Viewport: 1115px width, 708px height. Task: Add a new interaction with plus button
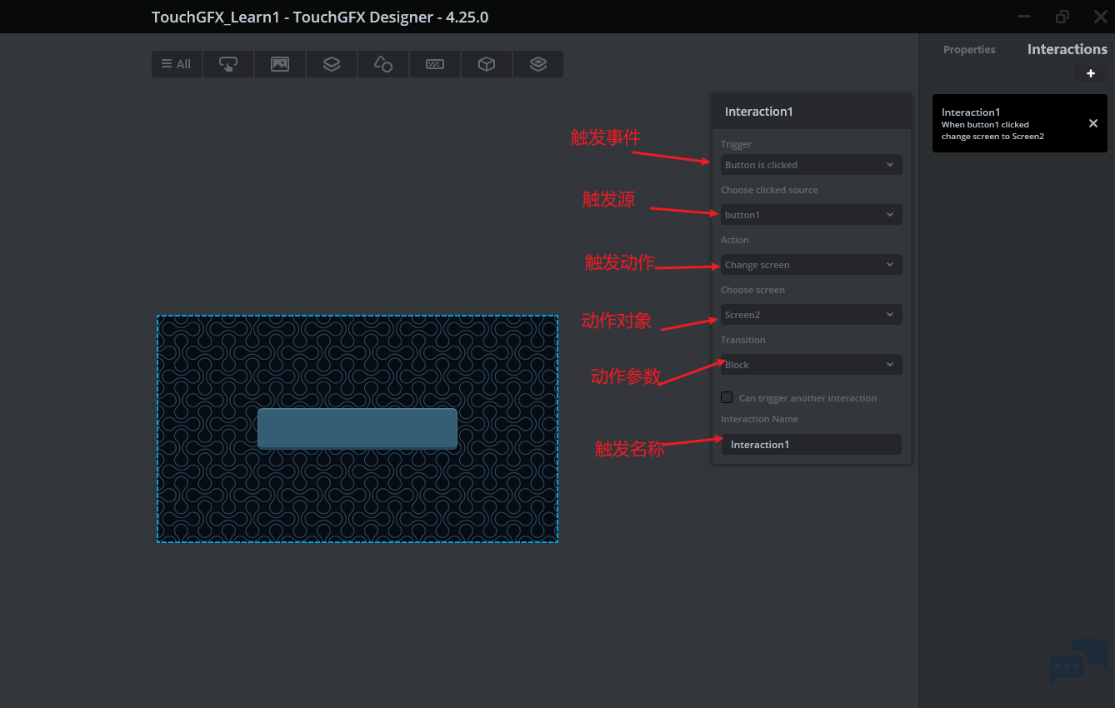1090,73
